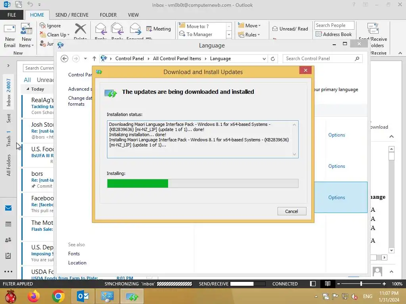This screenshot has height=304, width=406.
Task: Cancel the update installation
Action: pyautogui.click(x=292, y=211)
